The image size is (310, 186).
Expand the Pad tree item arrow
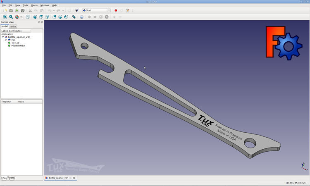(x=6, y=40)
